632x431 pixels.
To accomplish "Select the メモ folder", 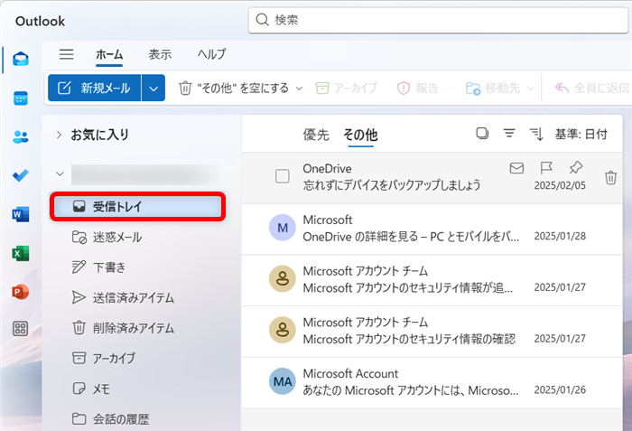I will (x=137, y=389).
